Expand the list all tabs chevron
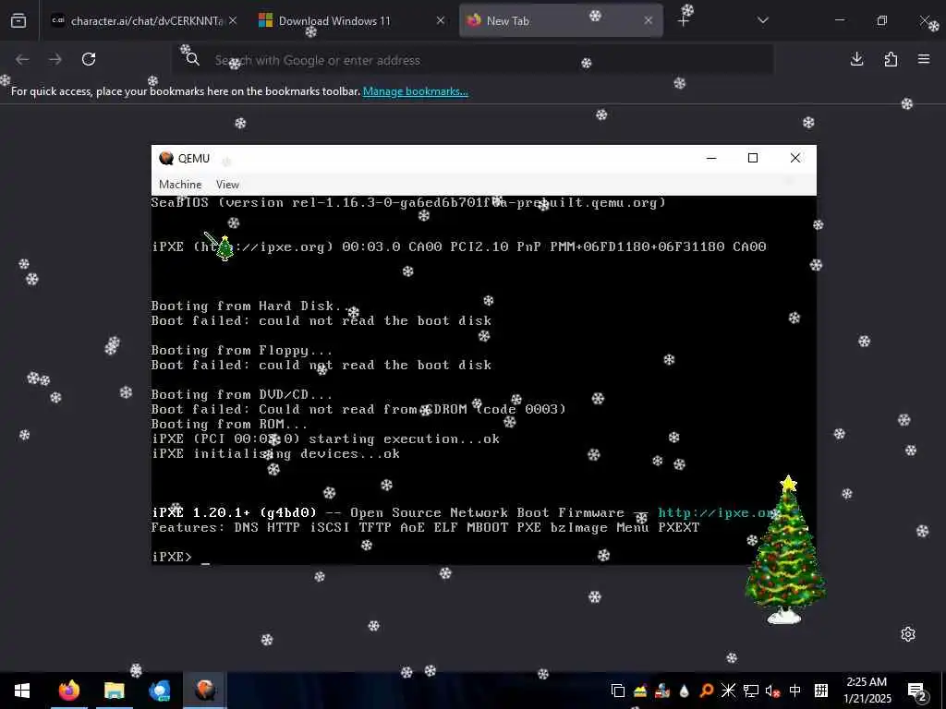 point(762,20)
